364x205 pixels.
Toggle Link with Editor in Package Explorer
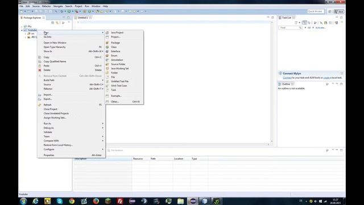57,23
